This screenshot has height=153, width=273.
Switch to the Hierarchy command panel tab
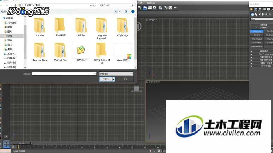[x=260, y=9]
